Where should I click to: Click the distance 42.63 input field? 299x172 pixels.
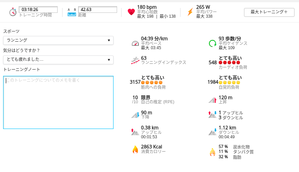click(98, 9)
